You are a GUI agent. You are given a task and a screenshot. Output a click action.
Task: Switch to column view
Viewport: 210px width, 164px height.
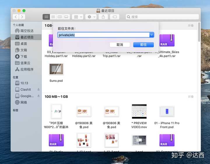60,17
